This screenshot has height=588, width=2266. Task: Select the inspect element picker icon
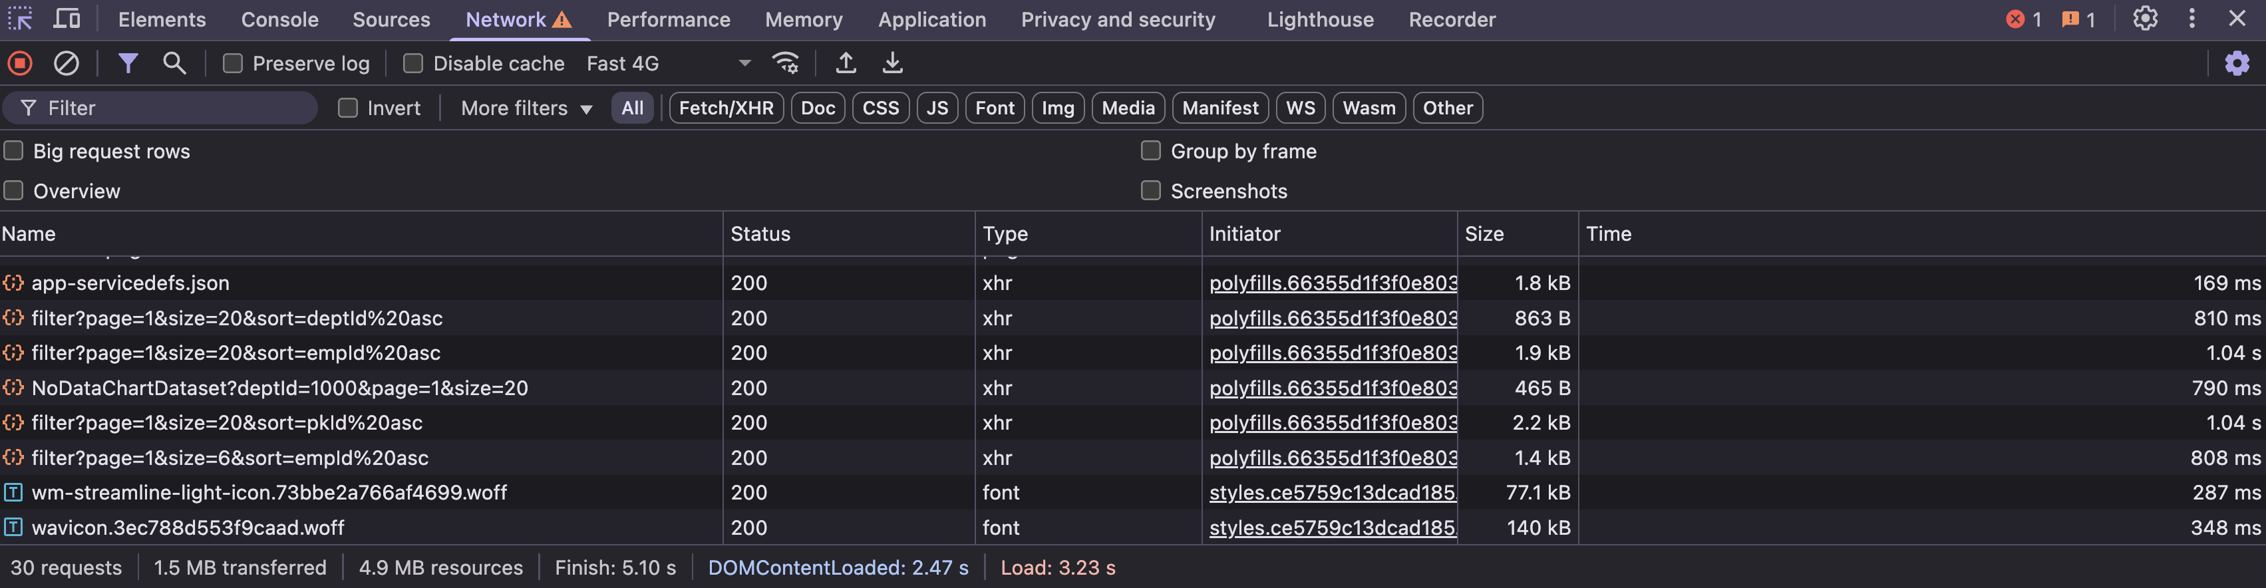[x=20, y=19]
